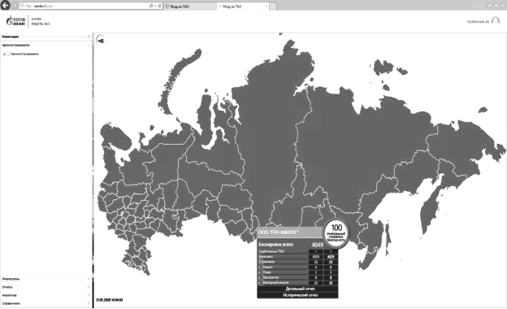Image resolution: width=507 pixels, height=309 pixels.
Task: Open a new browser tab
Action: (x=273, y=7)
